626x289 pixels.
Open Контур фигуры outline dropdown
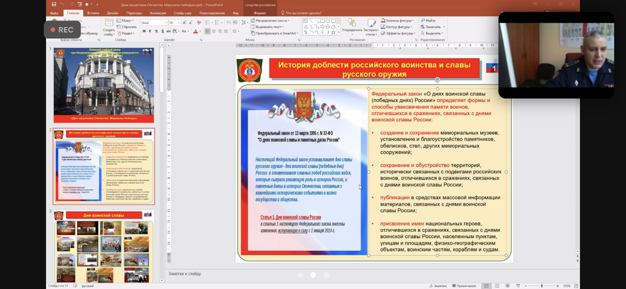396,27
